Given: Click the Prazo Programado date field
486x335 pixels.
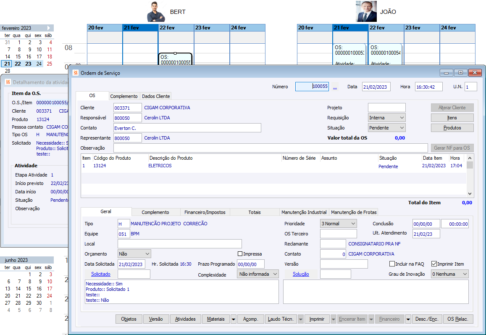Looking at the screenshot, I should point(251,264).
